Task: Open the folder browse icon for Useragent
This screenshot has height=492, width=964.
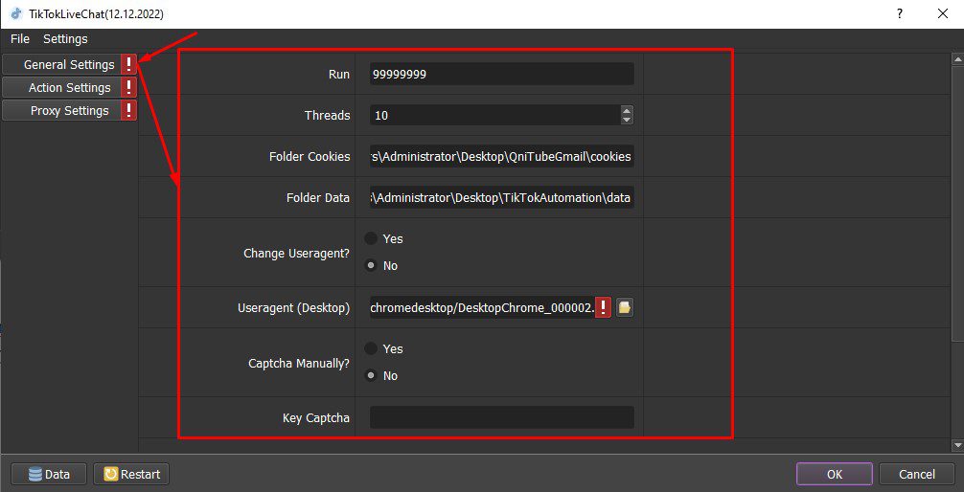Action: (x=625, y=307)
